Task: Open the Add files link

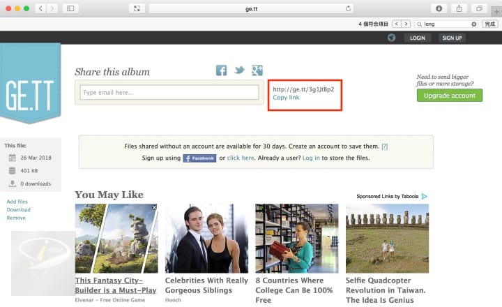Action: pos(17,202)
